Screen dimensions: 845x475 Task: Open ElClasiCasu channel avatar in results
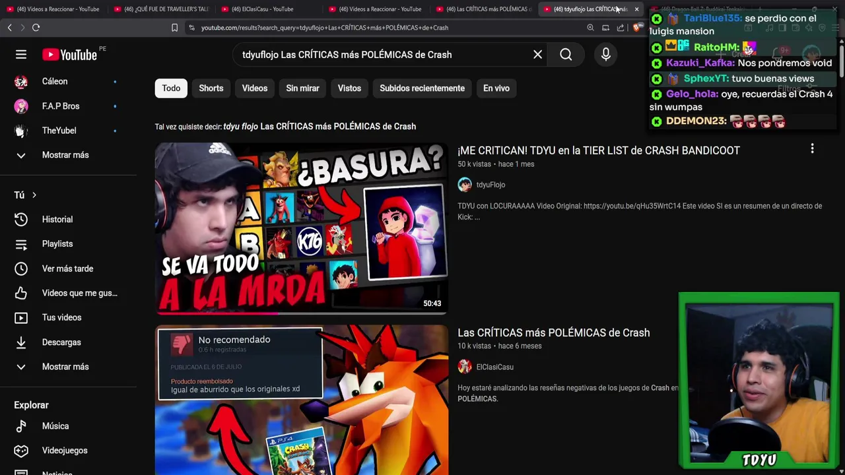click(x=465, y=367)
